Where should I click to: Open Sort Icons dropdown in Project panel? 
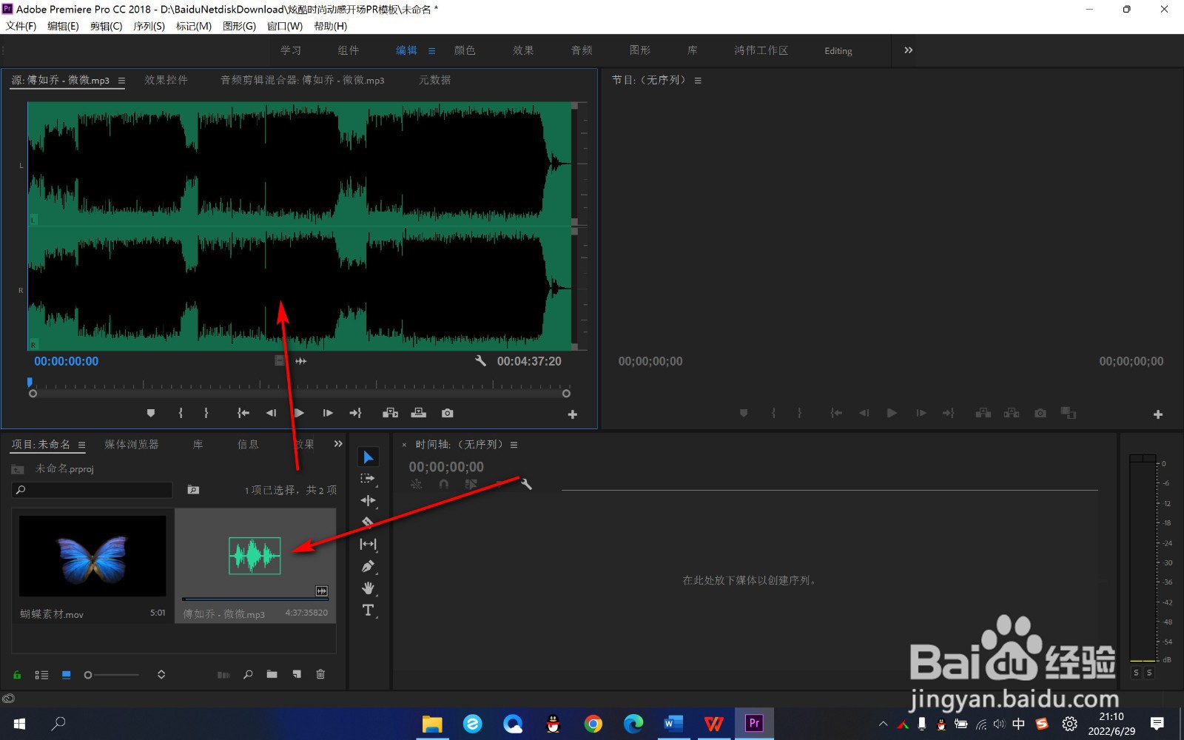pos(161,674)
